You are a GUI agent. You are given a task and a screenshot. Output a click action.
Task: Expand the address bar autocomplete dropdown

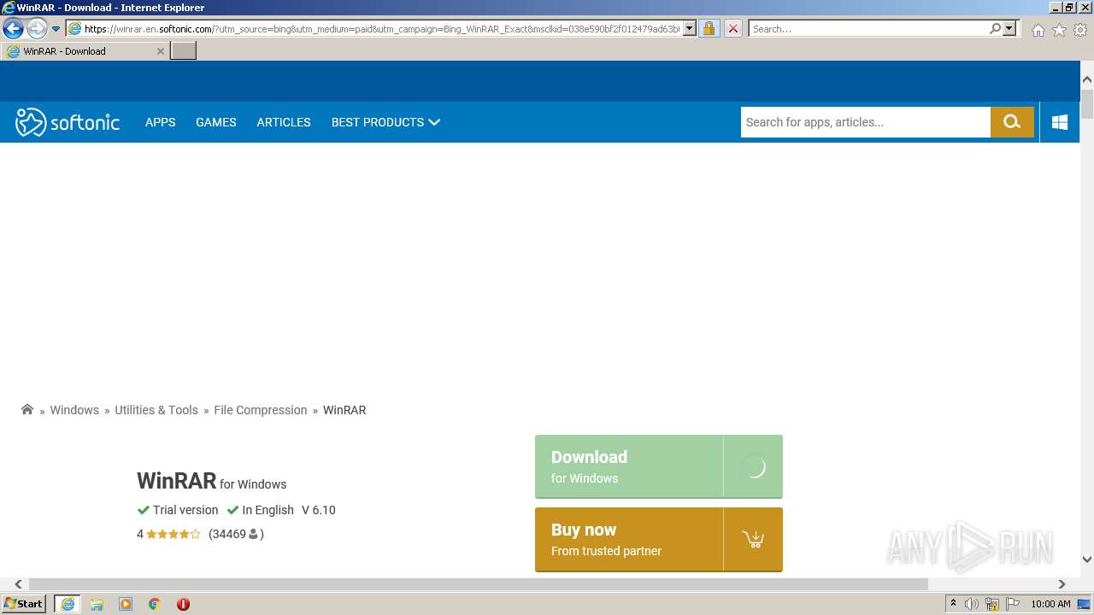tap(690, 29)
